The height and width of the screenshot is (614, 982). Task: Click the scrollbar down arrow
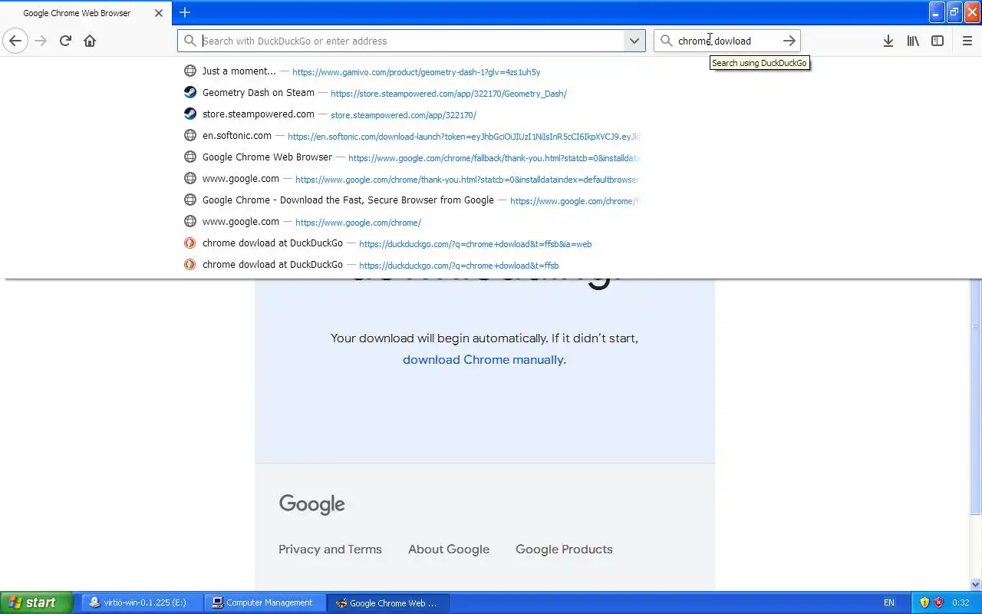tap(976, 585)
